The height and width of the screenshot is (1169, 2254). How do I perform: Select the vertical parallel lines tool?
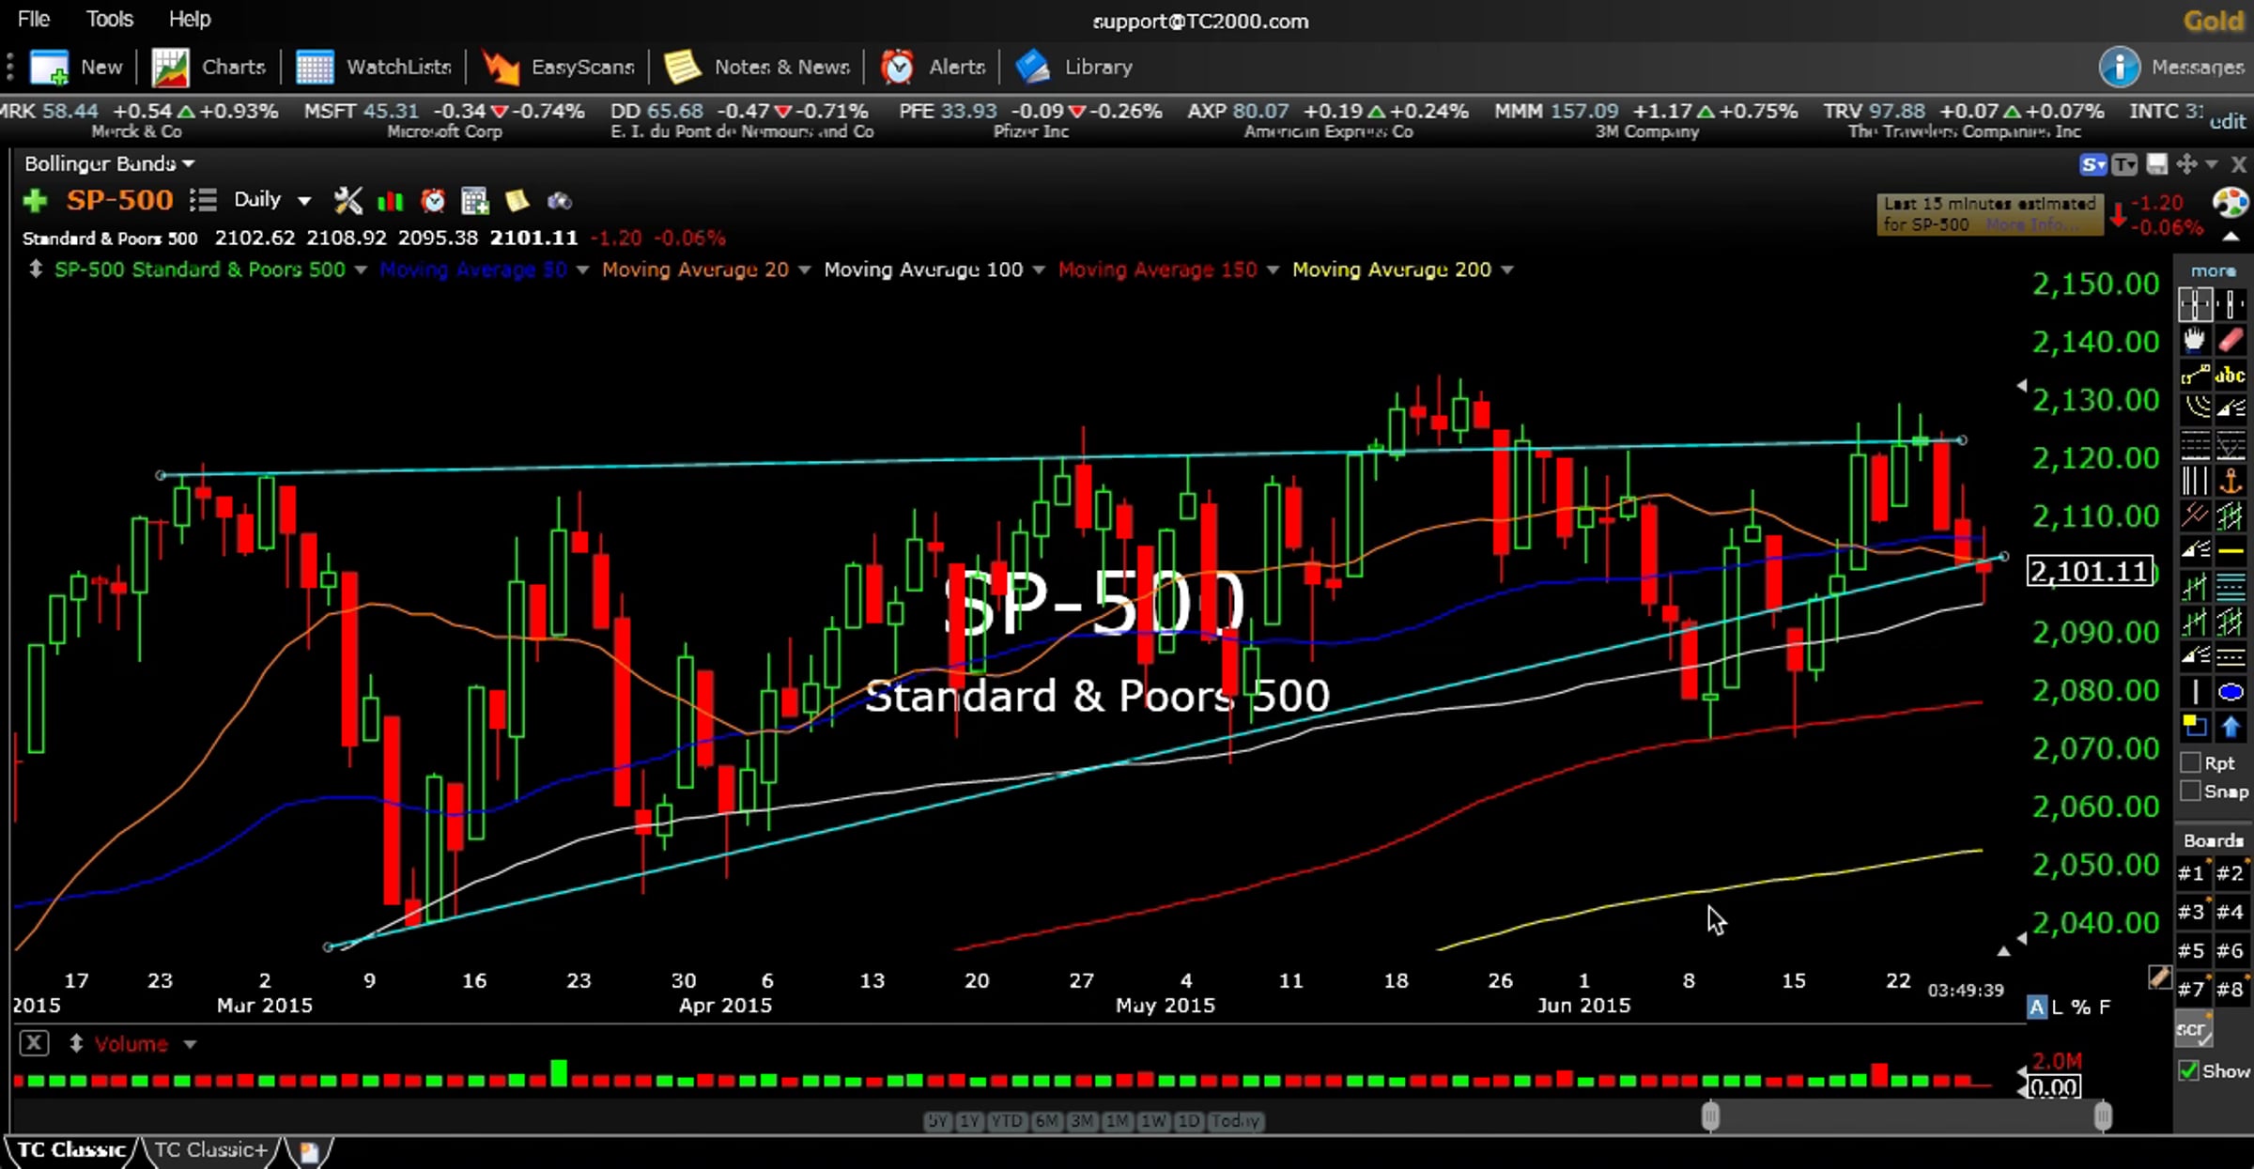click(2195, 481)
